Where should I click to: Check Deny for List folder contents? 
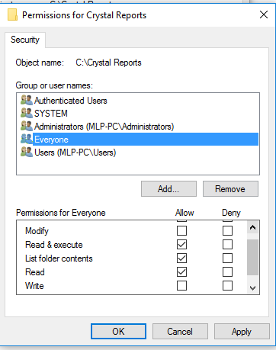[x=227, y=258]
